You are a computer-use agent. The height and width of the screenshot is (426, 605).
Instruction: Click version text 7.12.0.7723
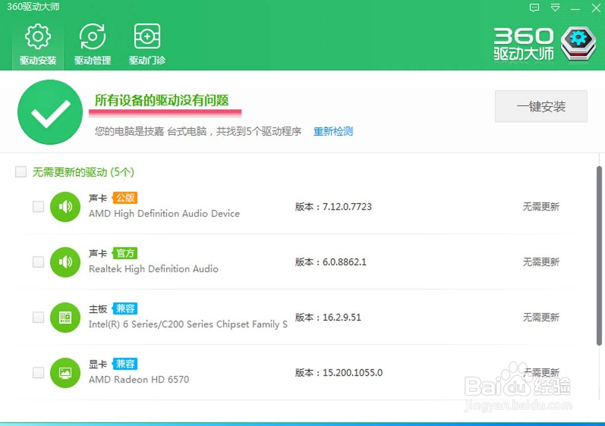pyautogui.click(x=347, y=207)
